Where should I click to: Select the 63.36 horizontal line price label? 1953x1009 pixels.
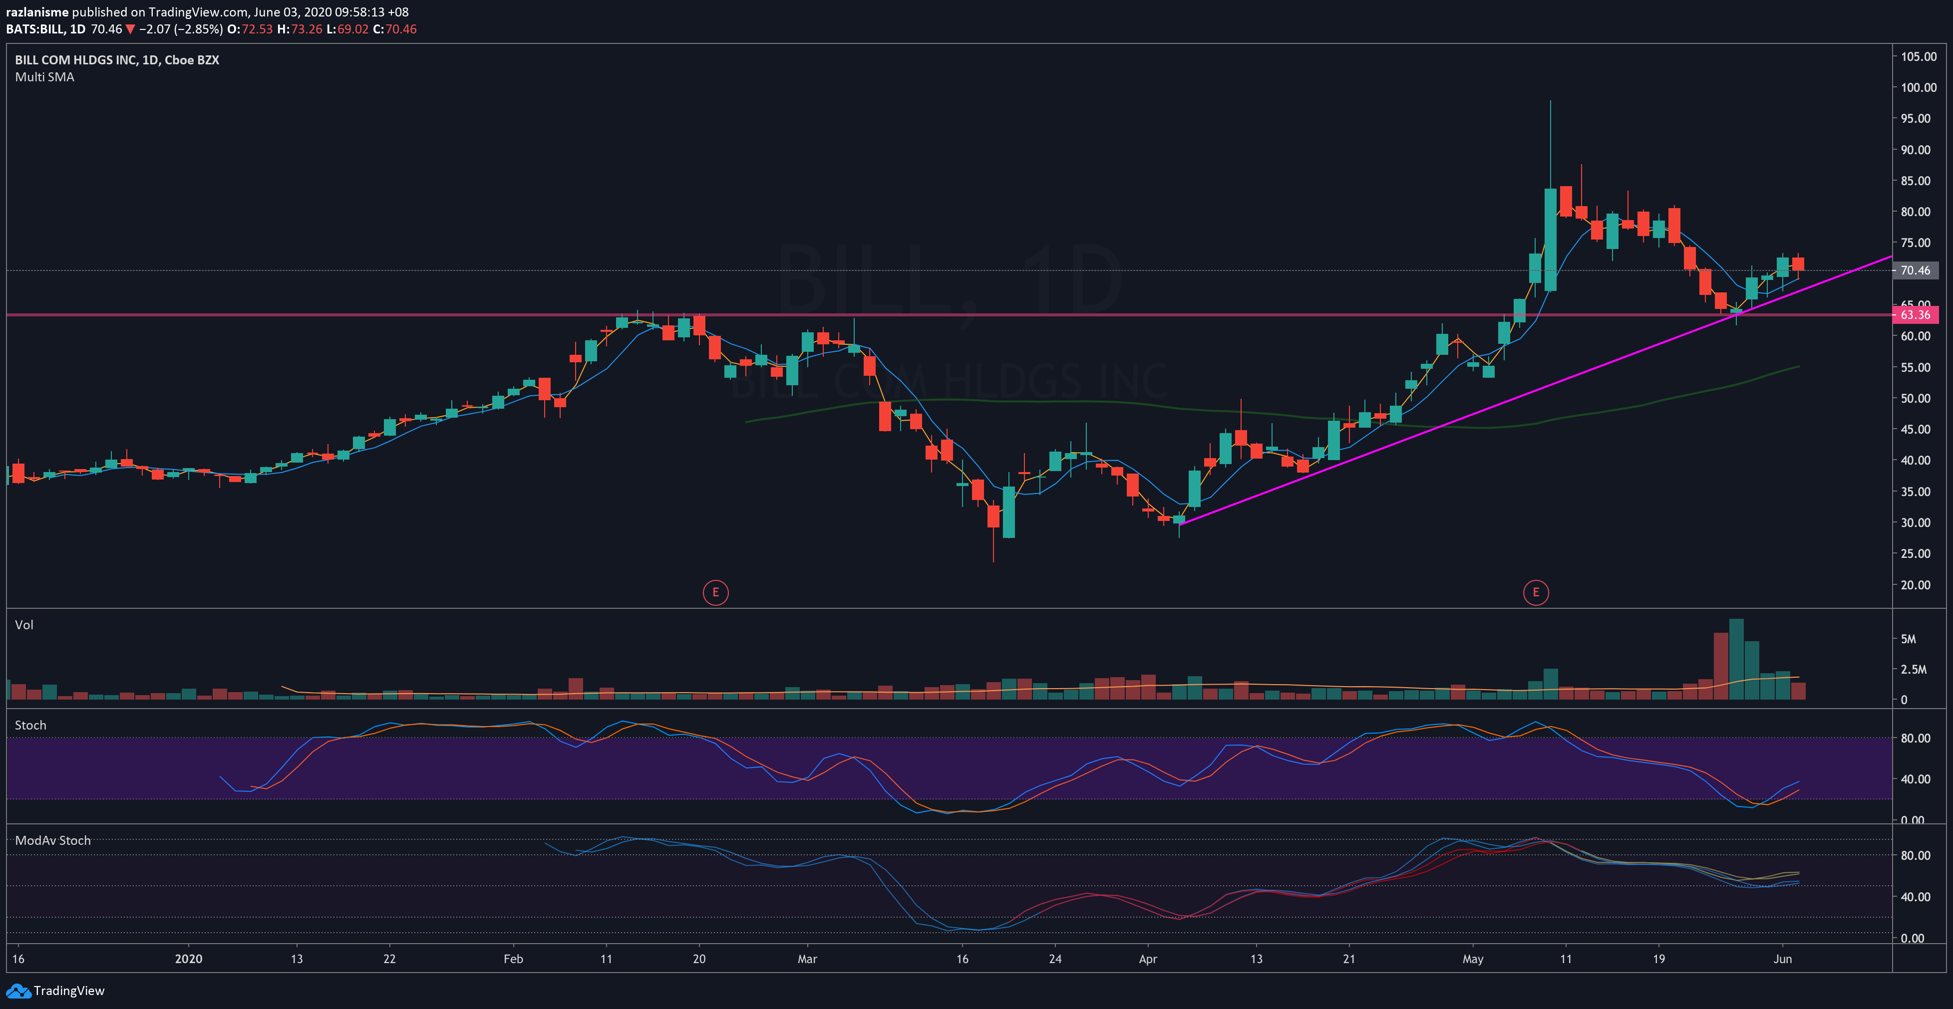[1915, 314]
